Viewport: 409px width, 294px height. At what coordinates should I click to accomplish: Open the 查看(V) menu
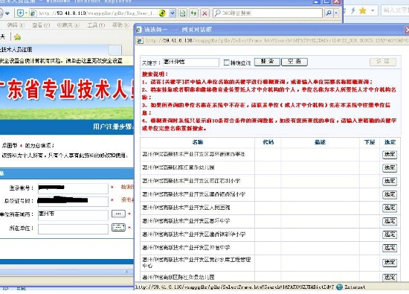click(41, 25)
